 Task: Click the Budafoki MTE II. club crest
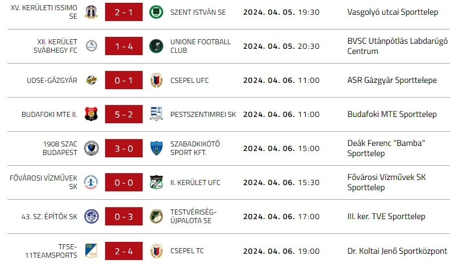(91, 114)
